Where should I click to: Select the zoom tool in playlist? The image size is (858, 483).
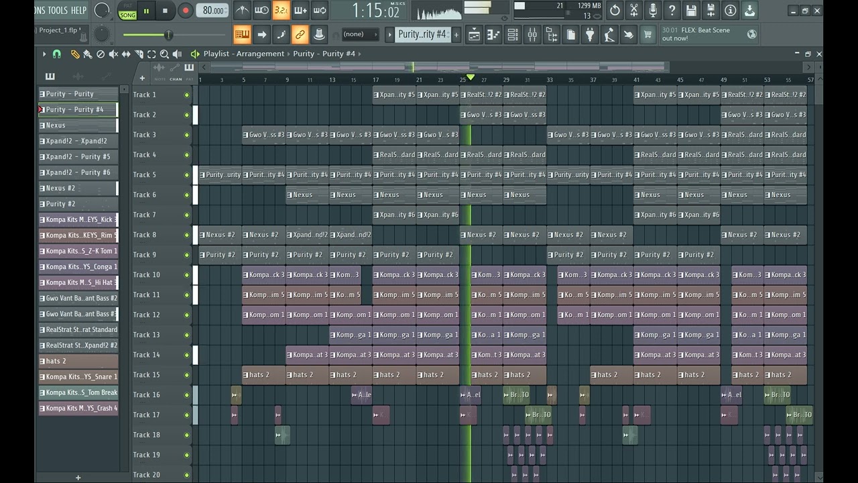pos(164,54)
